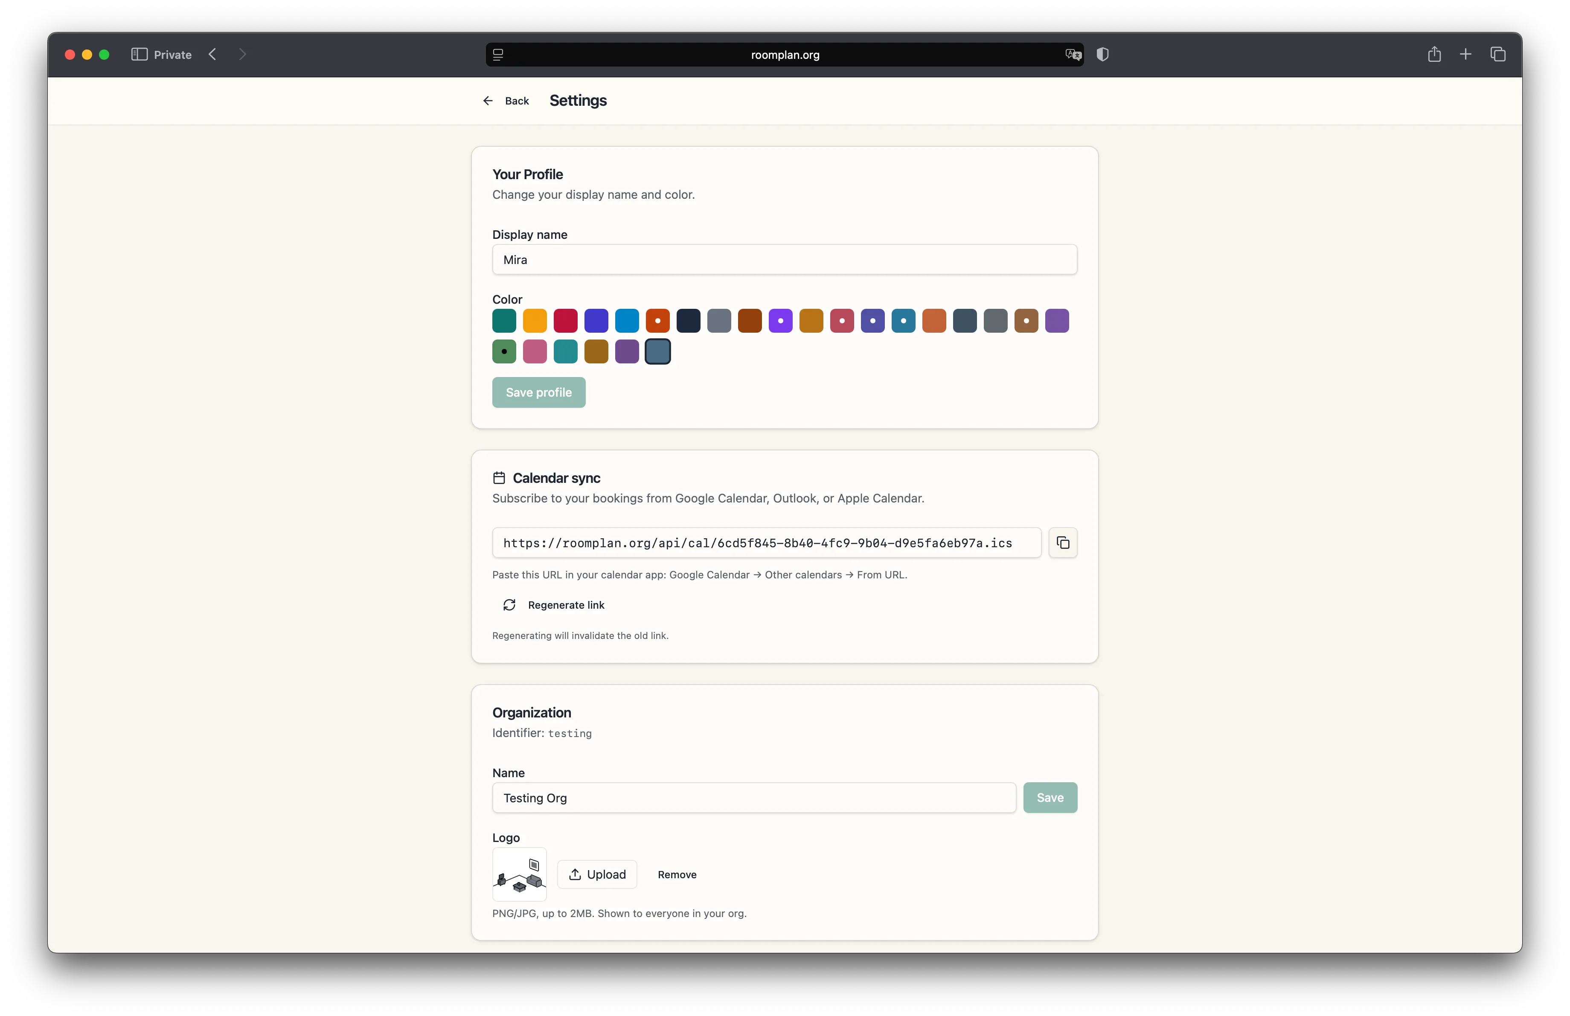
Task: Click the Display name field containing Mira
Action: pos(784,260)
